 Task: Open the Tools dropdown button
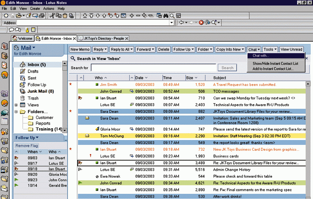click(x=270, y=49)
